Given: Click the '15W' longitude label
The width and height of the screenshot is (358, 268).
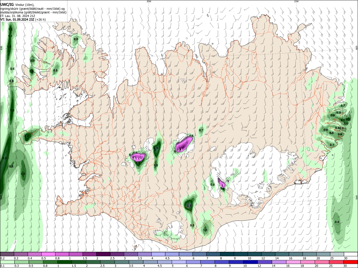Looking at the screenshot, I should [296, 1].
